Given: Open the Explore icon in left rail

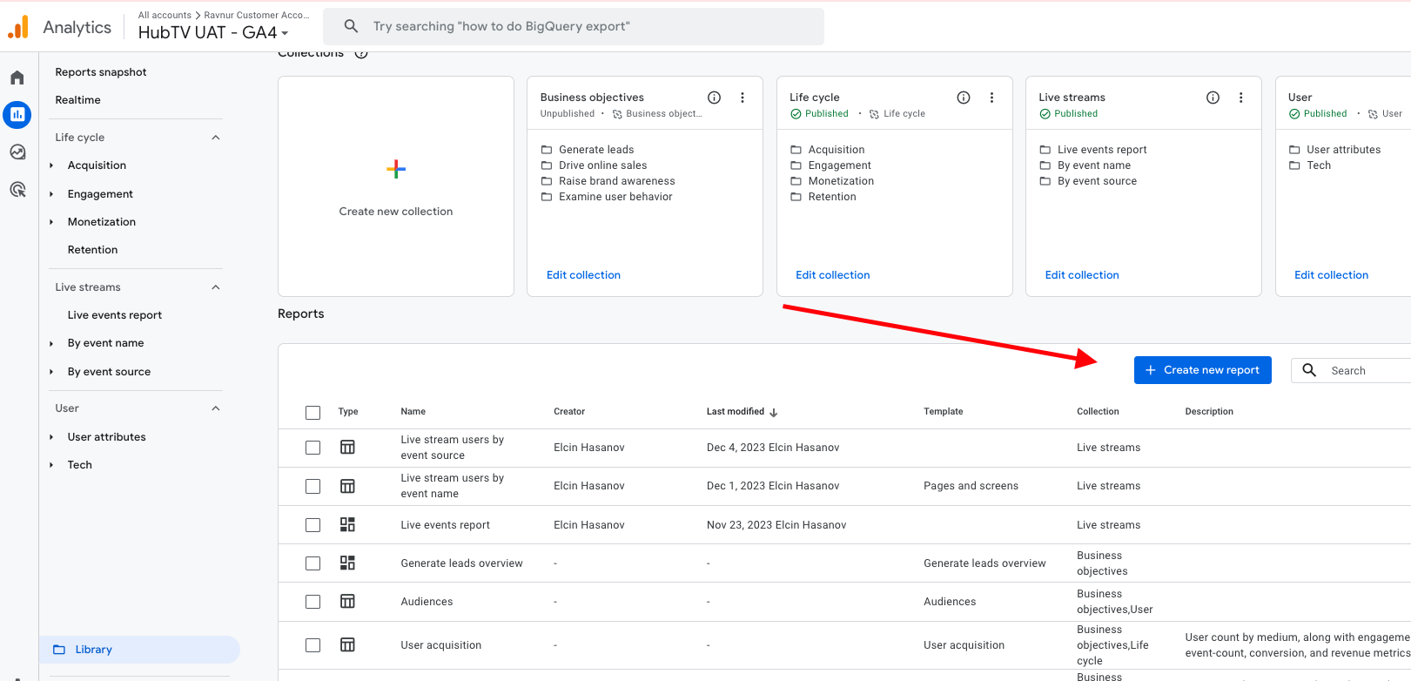Looking at the screenshot, I should pos(17,152).
